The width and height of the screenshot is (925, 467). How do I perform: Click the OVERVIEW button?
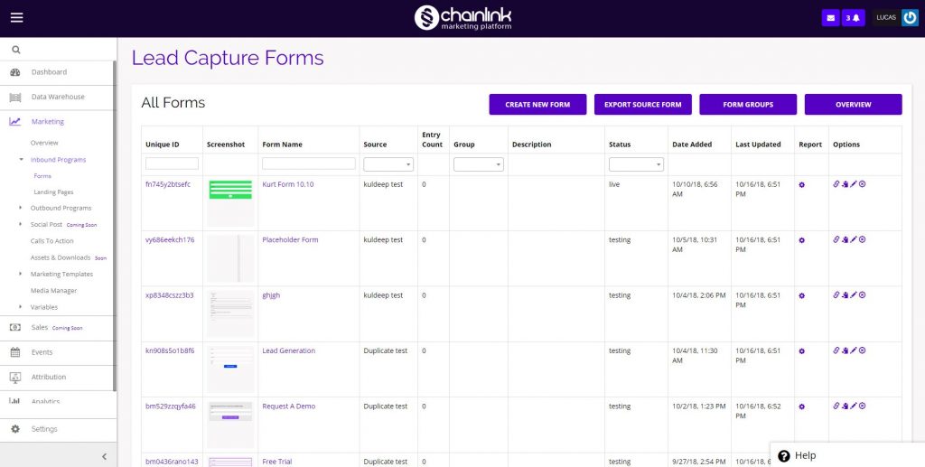[853, 105]
